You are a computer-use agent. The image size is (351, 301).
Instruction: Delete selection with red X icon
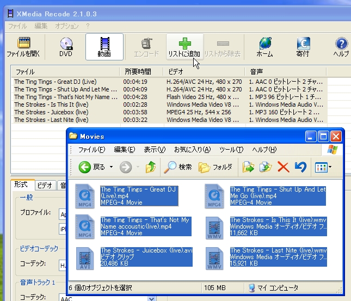click(284, 167)
